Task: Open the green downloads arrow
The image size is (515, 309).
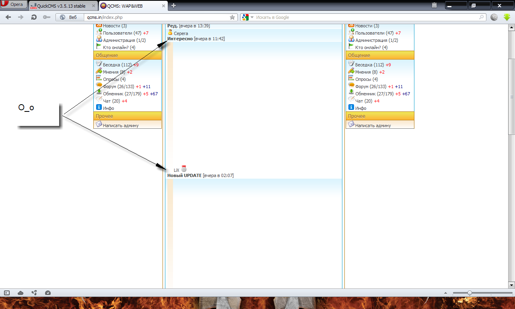Action: click(507, 17)
